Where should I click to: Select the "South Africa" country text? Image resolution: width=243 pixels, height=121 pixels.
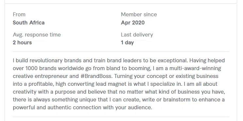pyautogui.click(x=29, y=23)
